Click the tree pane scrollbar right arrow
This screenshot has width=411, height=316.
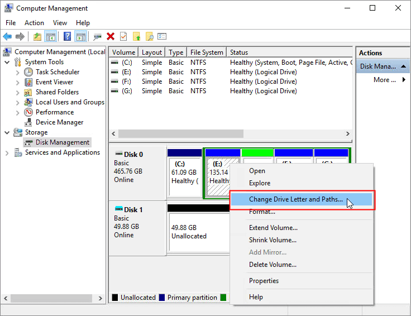100,298
